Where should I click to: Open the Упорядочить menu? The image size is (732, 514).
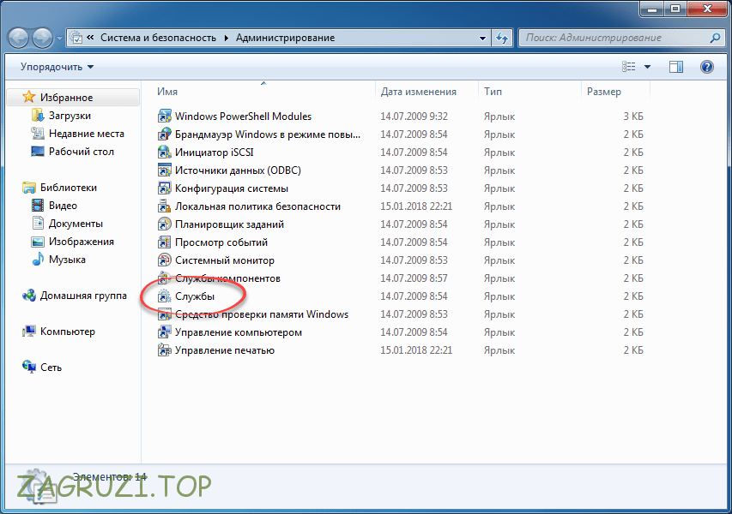click(57, 67)
